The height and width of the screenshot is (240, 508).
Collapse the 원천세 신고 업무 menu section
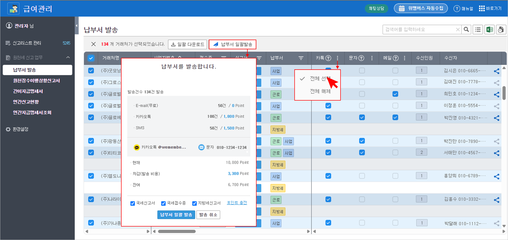(68, 57)
